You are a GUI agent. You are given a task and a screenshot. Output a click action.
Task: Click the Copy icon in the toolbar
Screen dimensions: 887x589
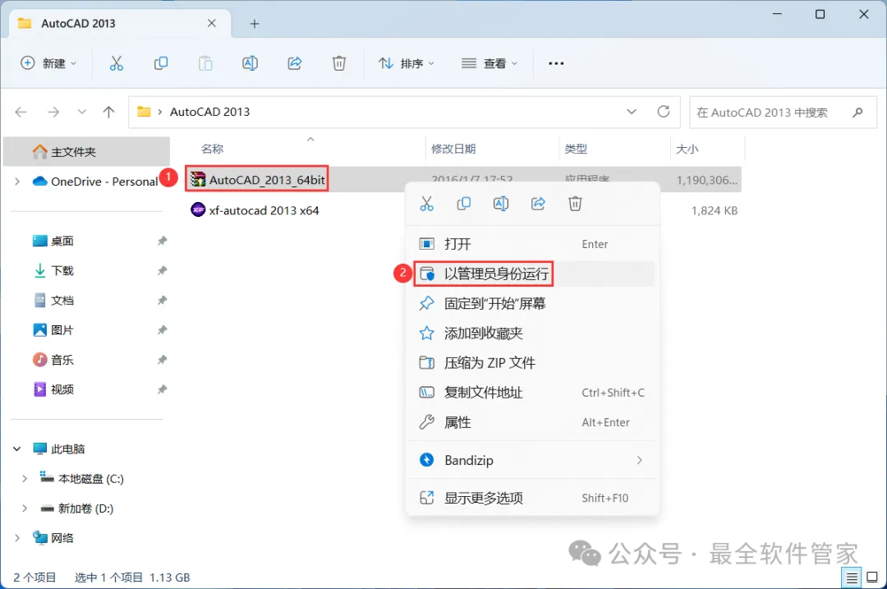pos(161,63)
